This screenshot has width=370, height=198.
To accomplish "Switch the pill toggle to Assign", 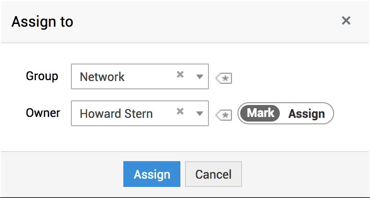I will (306, 114).
